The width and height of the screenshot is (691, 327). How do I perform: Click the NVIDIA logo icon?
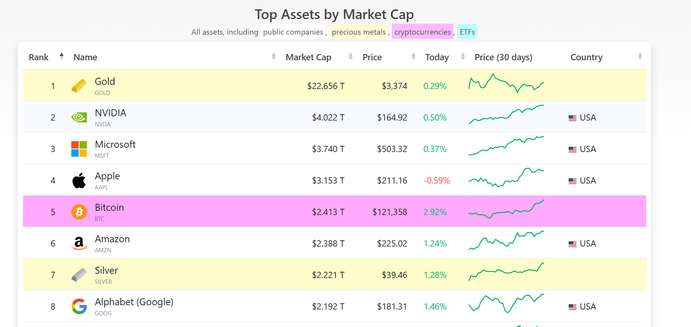pyautogui.click(x=79, y=117)
